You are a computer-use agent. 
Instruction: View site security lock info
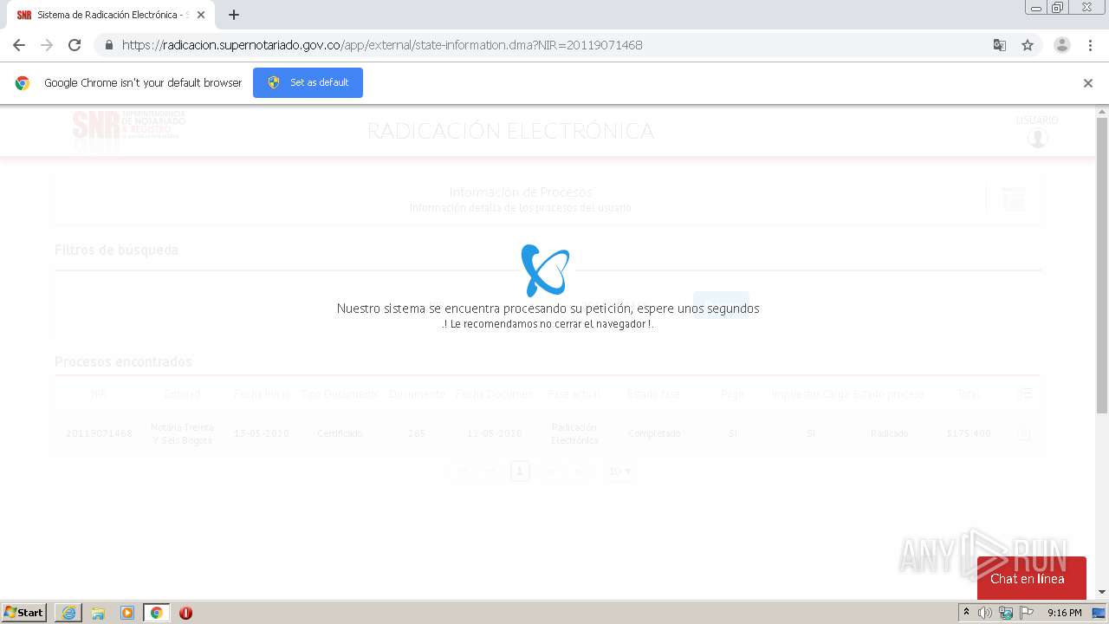point(108,45)
